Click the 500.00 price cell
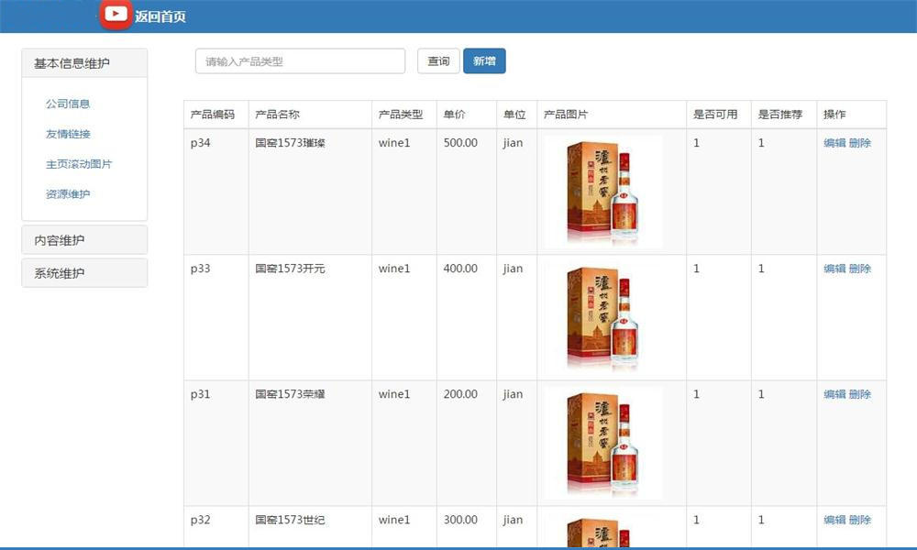The height and width of the screenshot is (550, 917). tap(467, 192)
